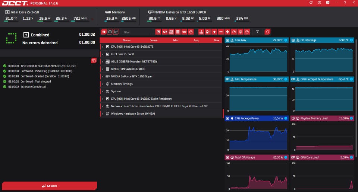Toggle the graph view mode button
Viewport: 358px width, 192px height.
click(116, 32)
